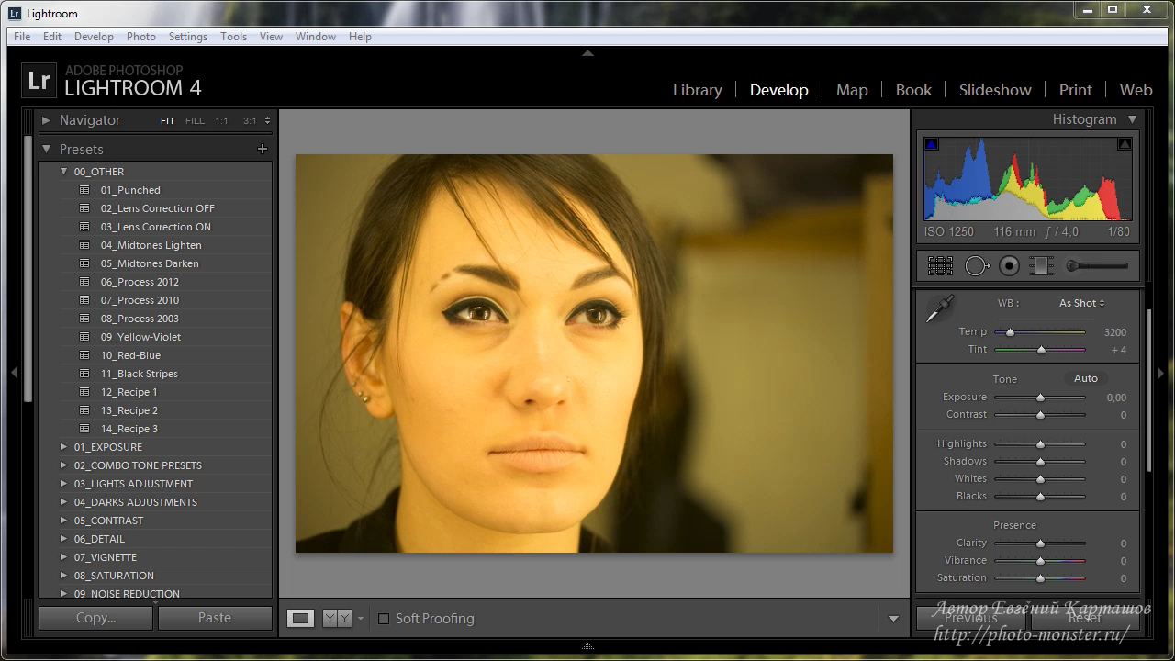Image resolution: width=1175 pixels, height=661 pixels.
Task: Apply 10_Red-Blue preset
Action: tap(130, 355)
